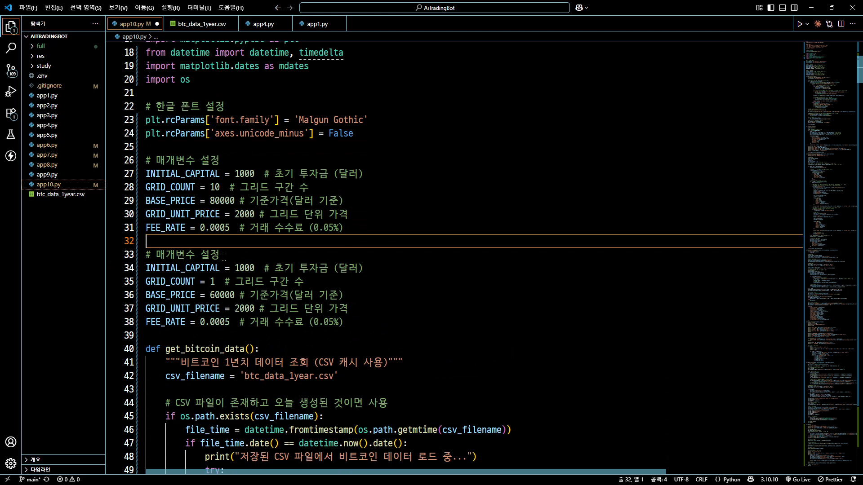The image size is (863, 485).
Task: Collapse the full folder in the Explorer
Action: tap(40, 46)
